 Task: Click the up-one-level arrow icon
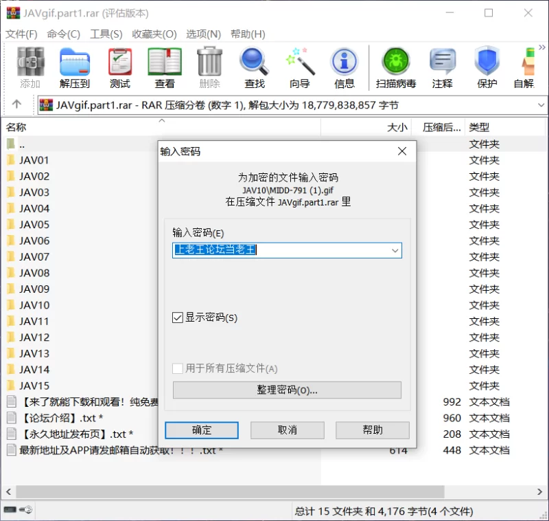(16, 104)
